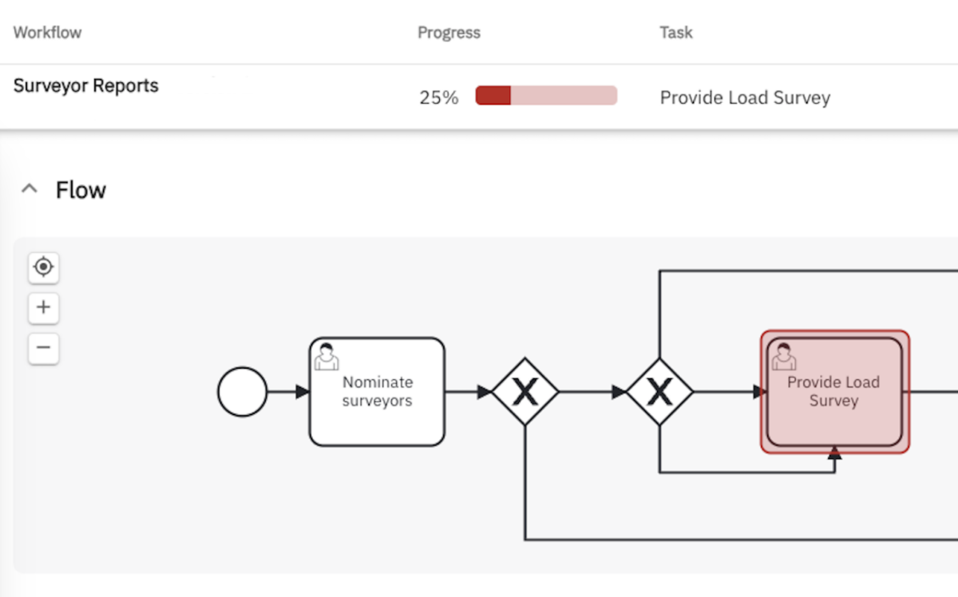Sort by the Workflow column header
The width and height of the screenshot is (958, 597).
pos(47,33)
